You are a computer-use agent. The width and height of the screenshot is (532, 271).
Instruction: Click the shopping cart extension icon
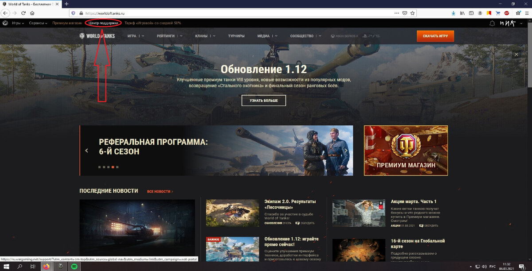[x=498, y=13]
